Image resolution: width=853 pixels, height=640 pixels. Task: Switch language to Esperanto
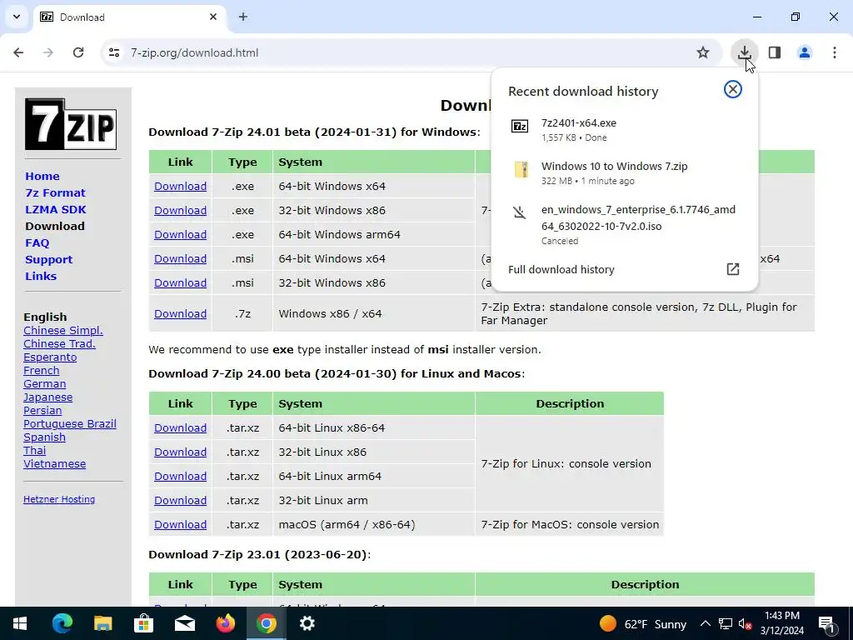pos(50,357)
